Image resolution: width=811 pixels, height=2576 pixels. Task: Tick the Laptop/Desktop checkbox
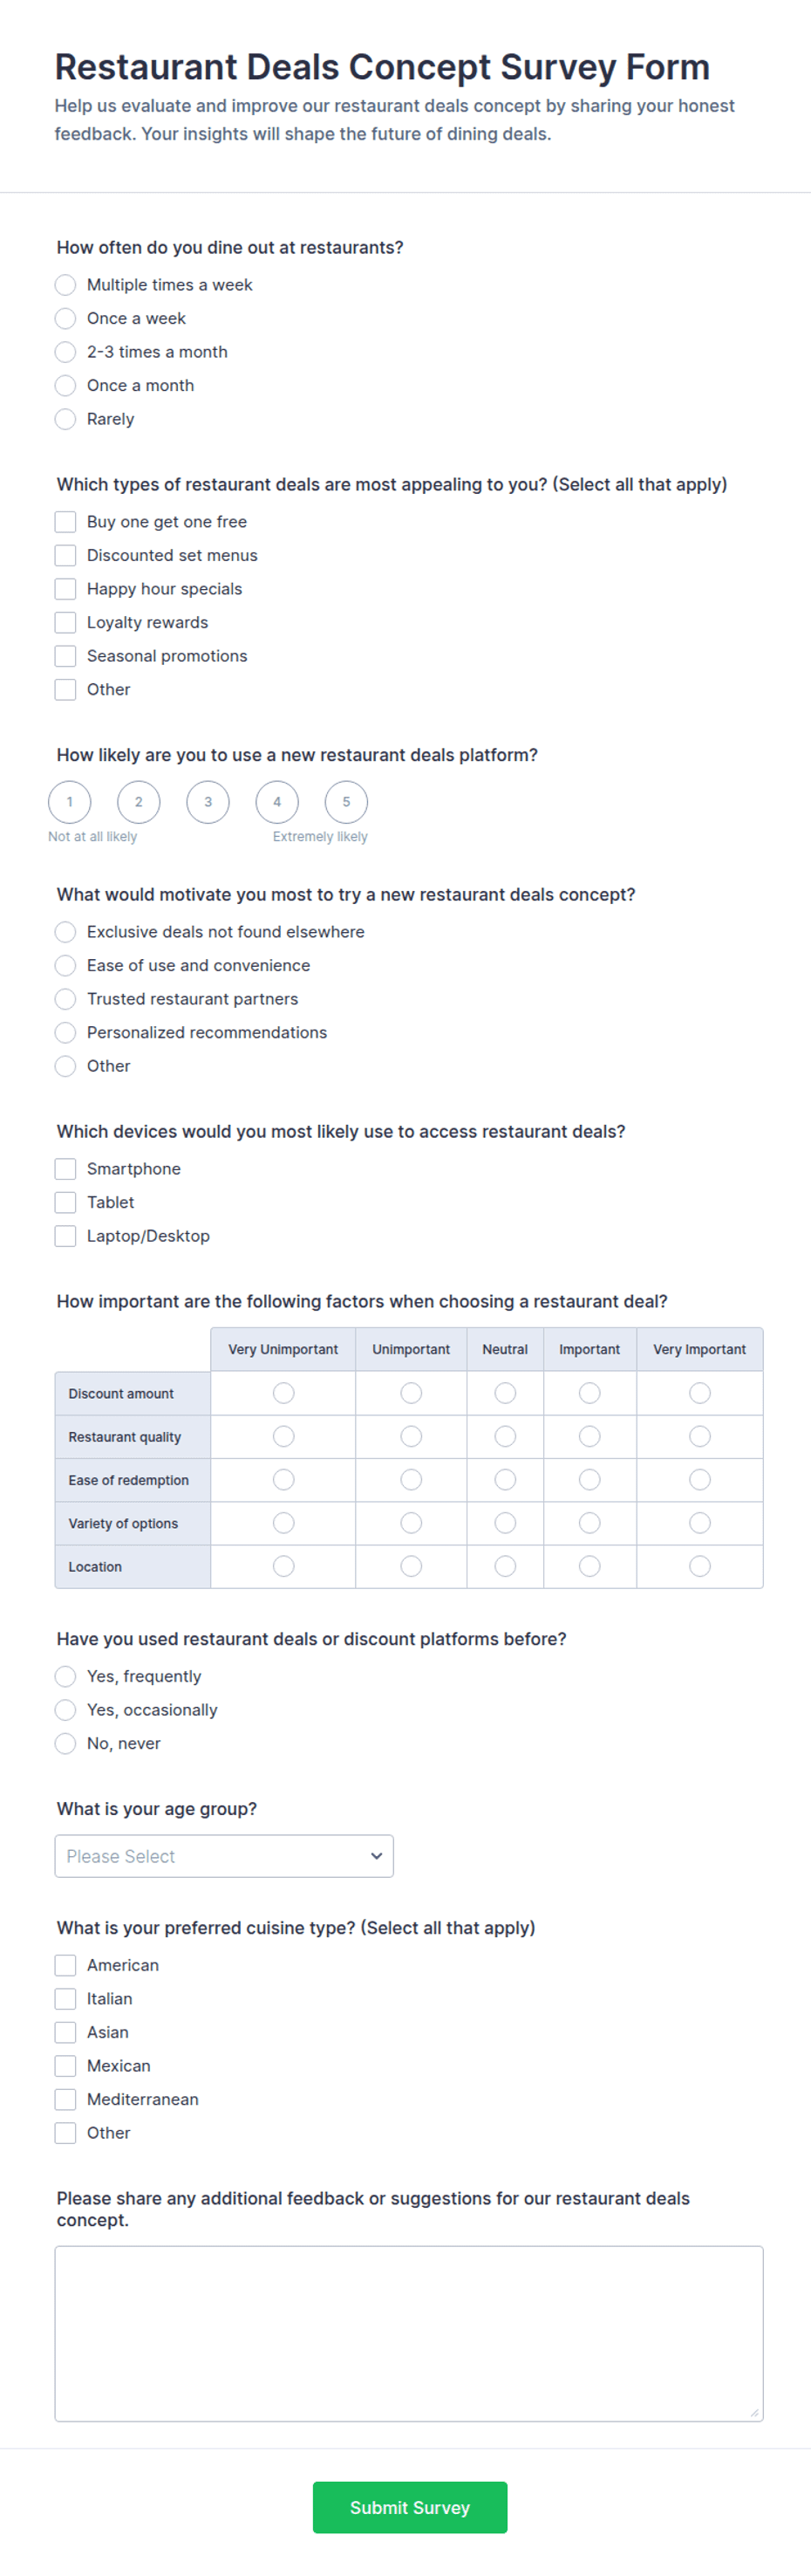(65, 1236)
